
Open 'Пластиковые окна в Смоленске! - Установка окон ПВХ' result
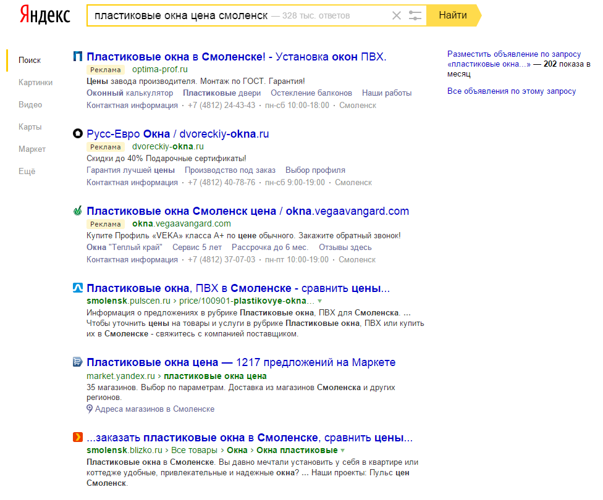[x=237, y=57]
